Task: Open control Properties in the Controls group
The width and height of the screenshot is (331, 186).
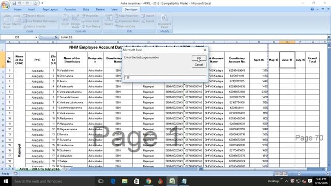Action: [91, 16]
